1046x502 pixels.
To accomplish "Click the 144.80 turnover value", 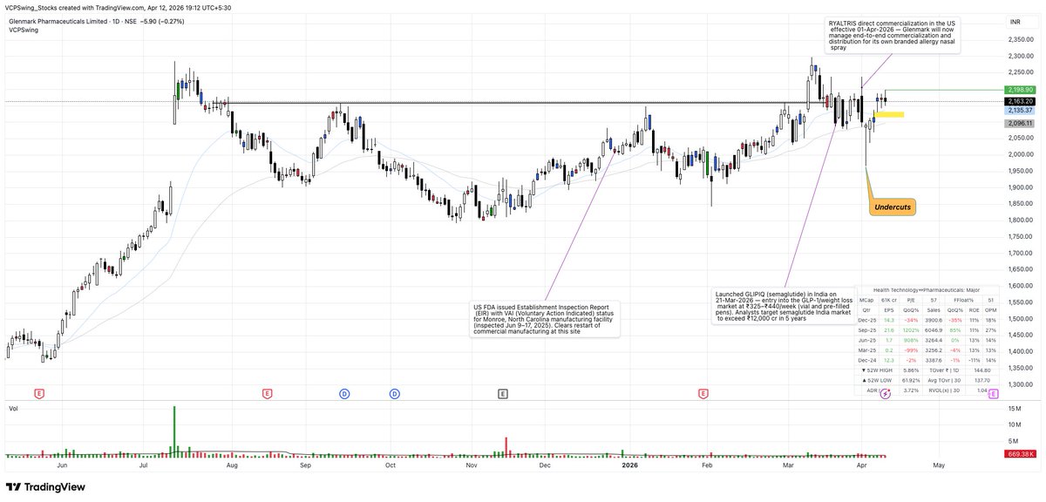I will [982, 370].
